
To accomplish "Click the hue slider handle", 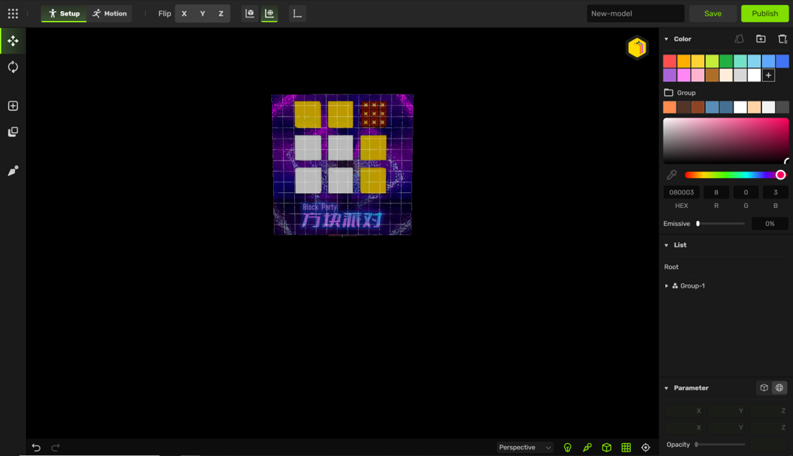I will pyautogui.click(x=781, y=175).
